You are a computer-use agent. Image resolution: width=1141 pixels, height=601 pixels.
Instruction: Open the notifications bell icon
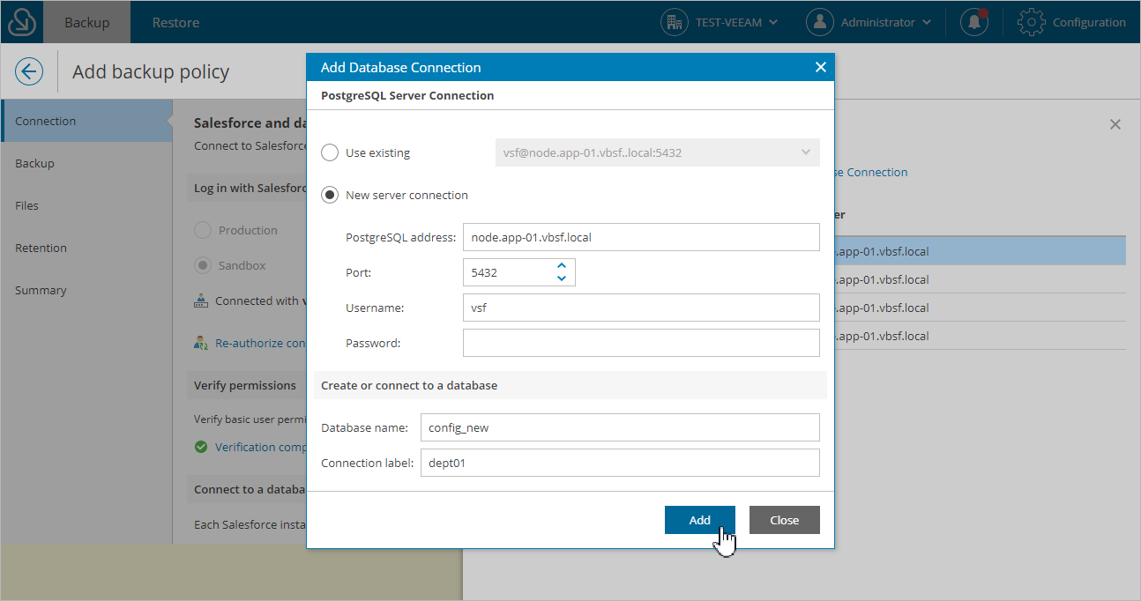click(x=974, y=22)
